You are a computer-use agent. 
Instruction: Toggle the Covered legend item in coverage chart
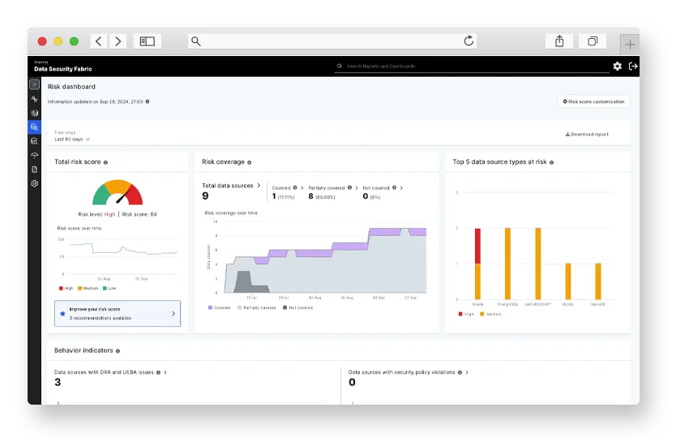(219, 308)
